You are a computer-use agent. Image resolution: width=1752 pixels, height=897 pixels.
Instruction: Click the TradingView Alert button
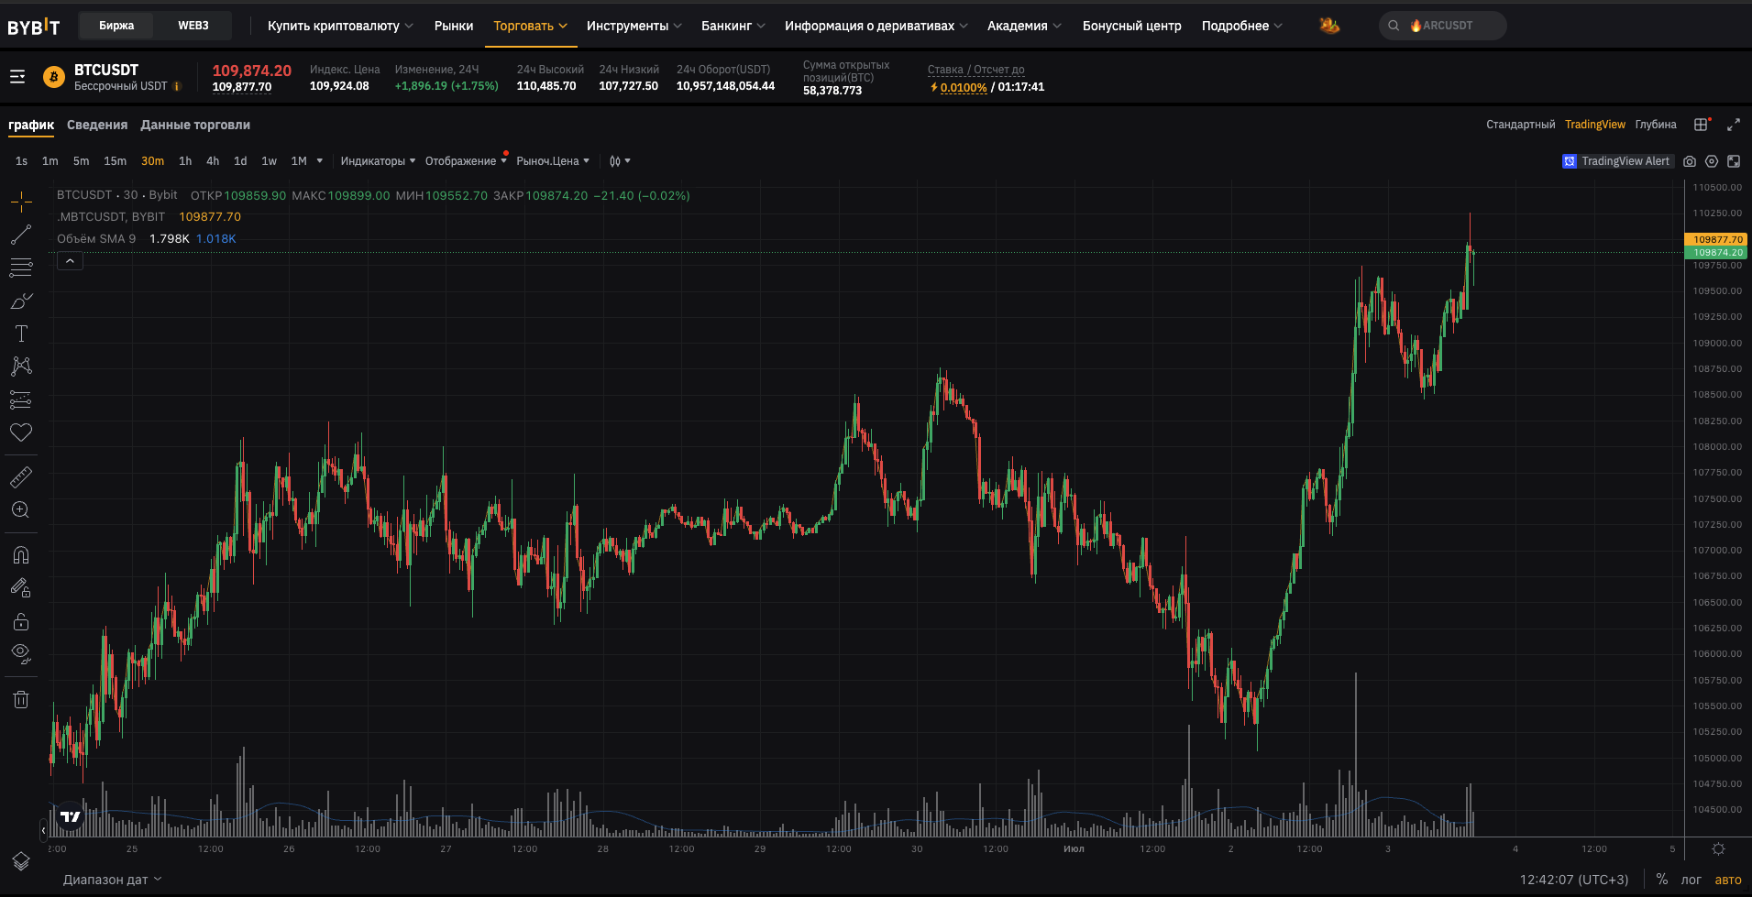point(1616,161)
